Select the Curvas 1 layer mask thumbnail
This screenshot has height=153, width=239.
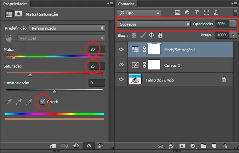point(154,65)
